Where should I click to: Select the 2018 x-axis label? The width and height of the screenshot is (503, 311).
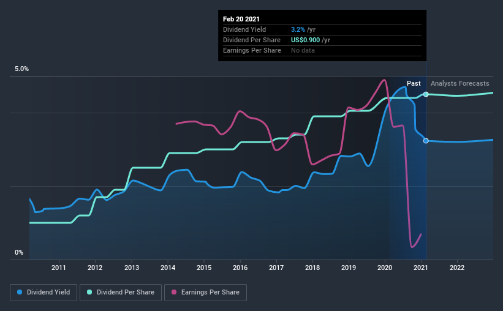(312, 268)
